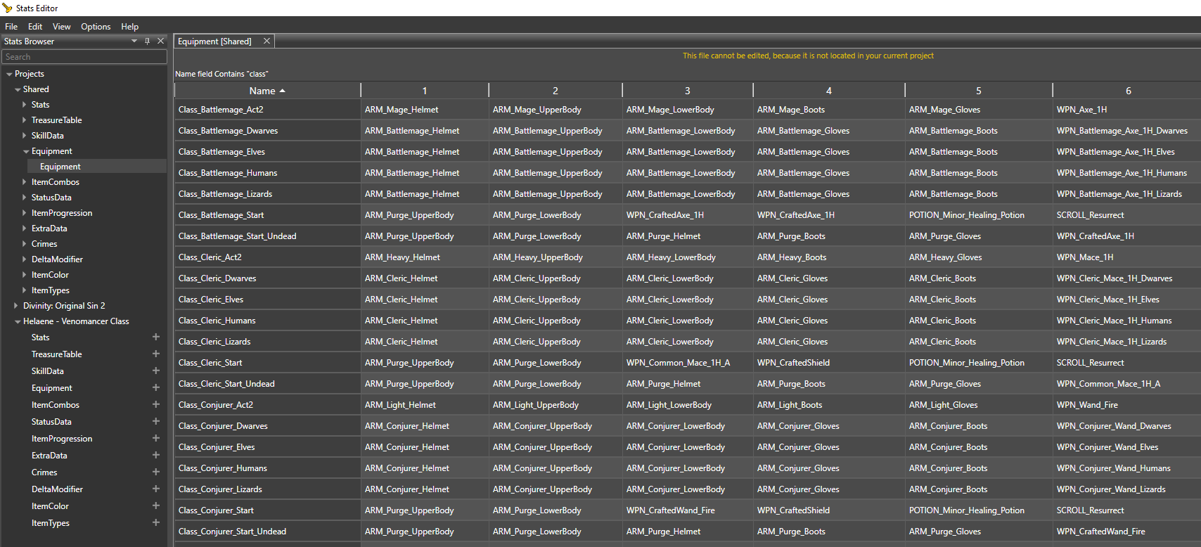Select Shared DeltaModifier tree label
Viewport: 1201px width, 547px height.
tap(57, 259)
